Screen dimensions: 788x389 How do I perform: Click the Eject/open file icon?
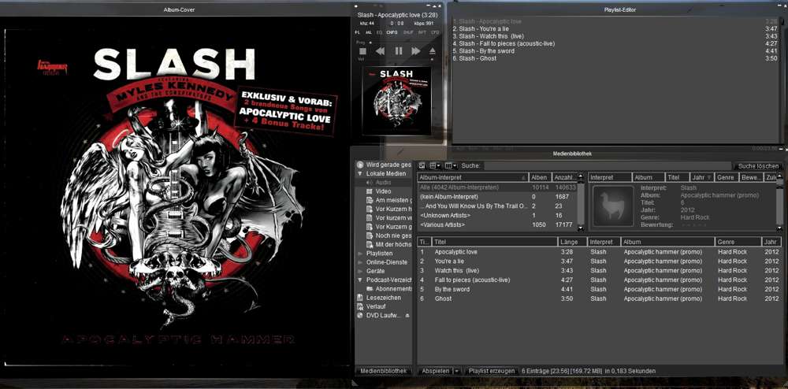[x=432, y=51]
